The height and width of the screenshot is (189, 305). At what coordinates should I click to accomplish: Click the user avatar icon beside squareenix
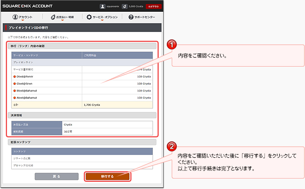[x=102, y=6]
